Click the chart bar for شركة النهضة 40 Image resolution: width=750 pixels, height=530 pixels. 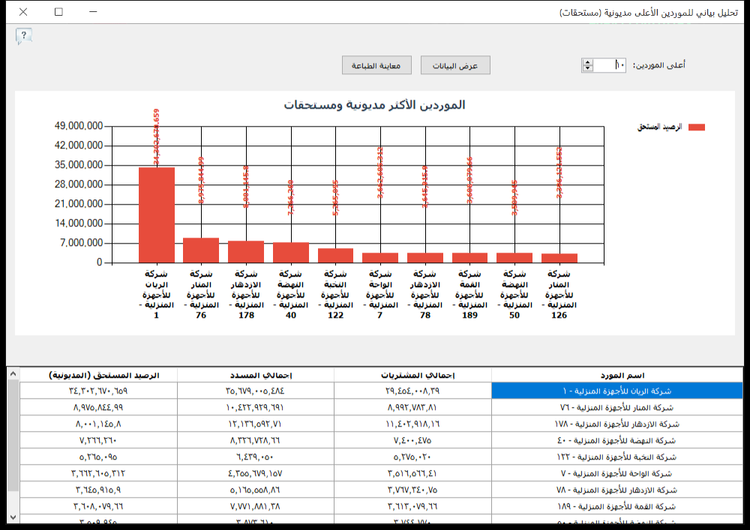pos(291,253)
